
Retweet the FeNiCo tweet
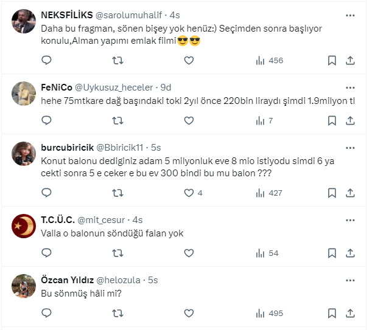118,120
